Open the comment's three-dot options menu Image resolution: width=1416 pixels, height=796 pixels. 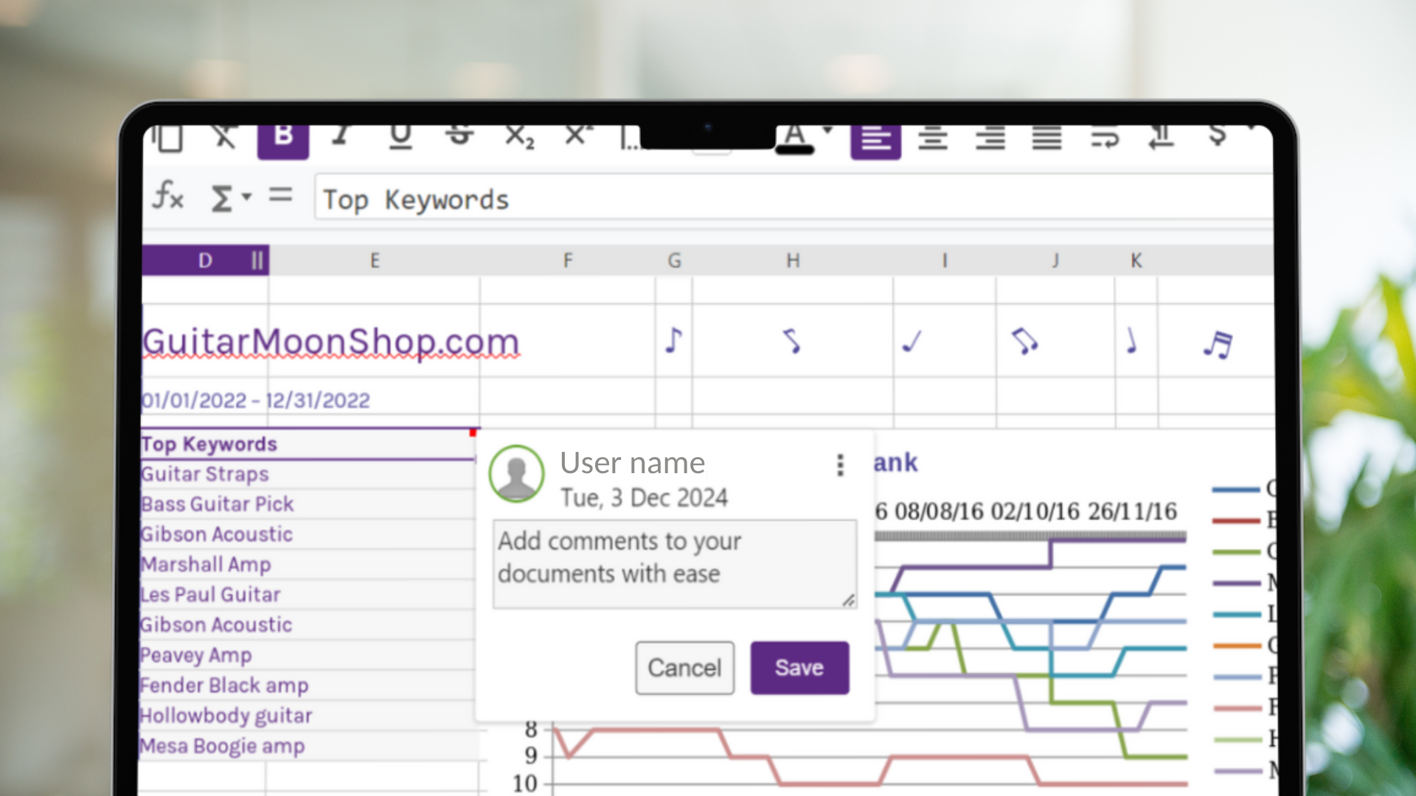click(840, 465)
